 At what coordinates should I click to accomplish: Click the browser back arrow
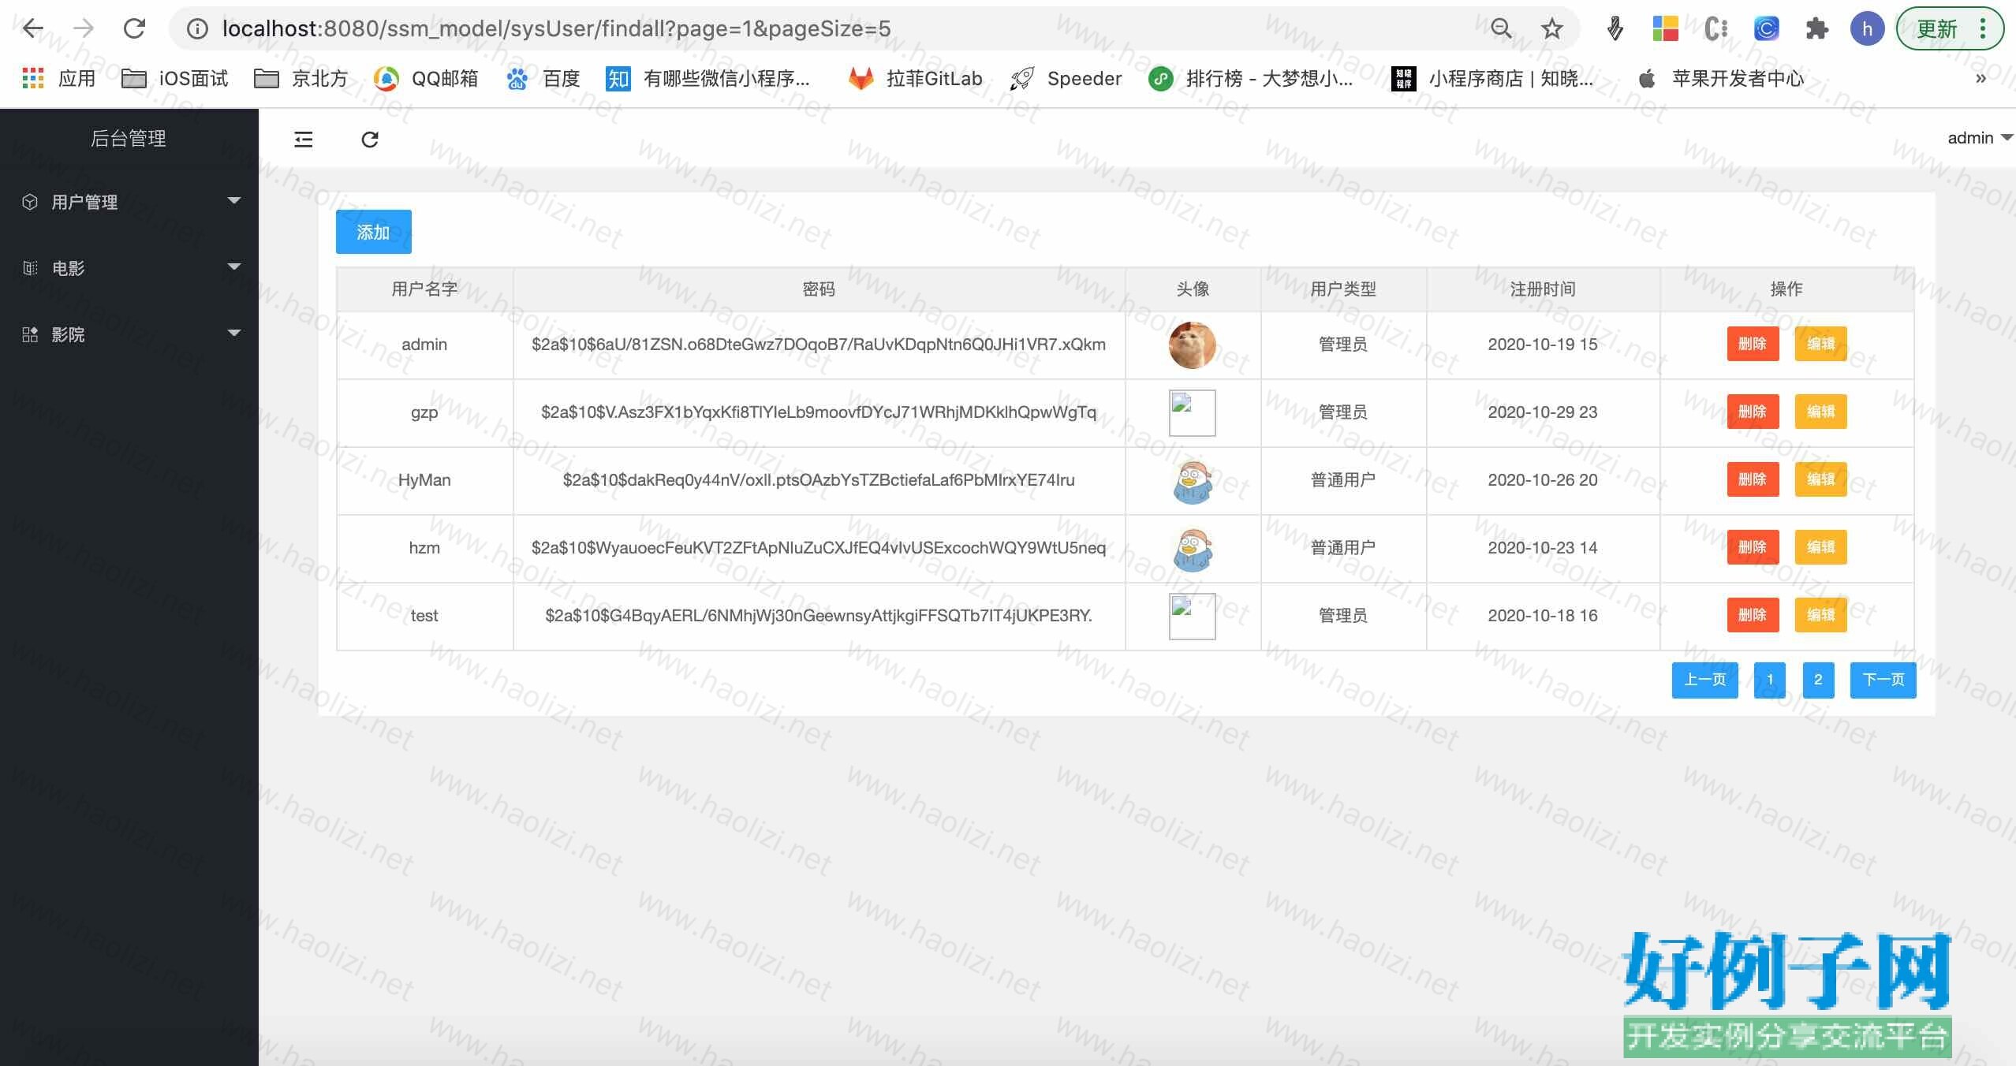[x=32, y=29]
